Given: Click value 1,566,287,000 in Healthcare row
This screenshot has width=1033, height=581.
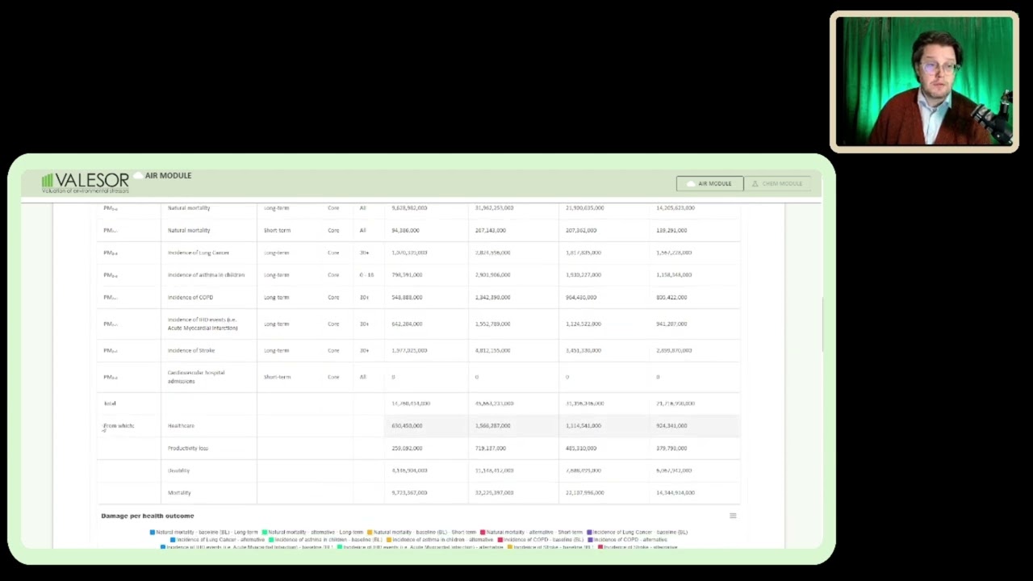Looking at the screenshot, I should click(492, 426).
